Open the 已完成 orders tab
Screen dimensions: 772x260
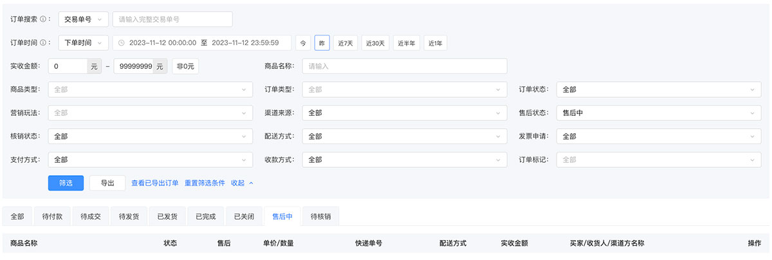click(206, 217)
